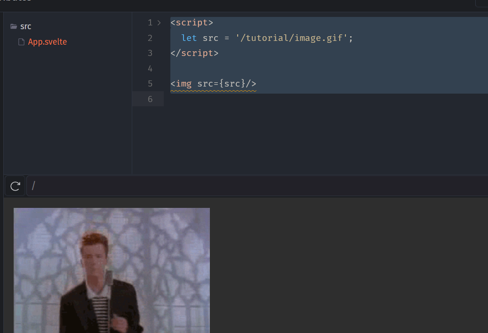Collapse the src folder in file tree

25,27
